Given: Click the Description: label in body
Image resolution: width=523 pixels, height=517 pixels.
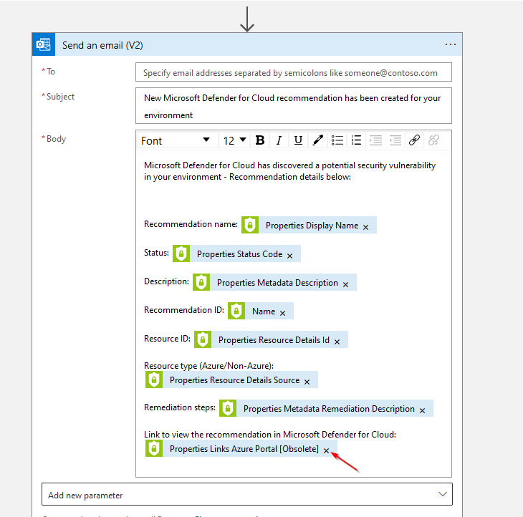Looking at the screenshot, I should 166,281.
